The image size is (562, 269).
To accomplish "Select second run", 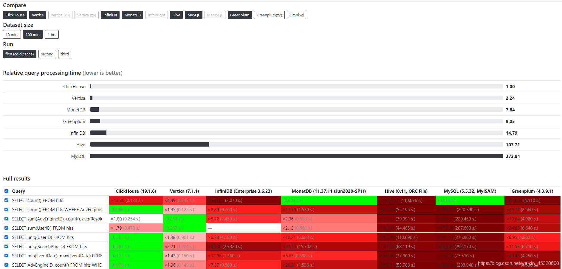I will (x=47, y=54).
